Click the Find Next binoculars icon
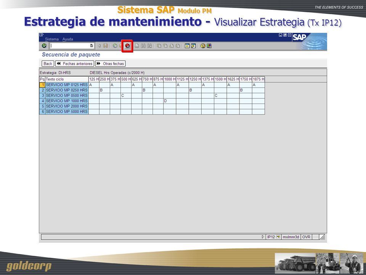Screen dimensions: 366x275 (149, 46)
